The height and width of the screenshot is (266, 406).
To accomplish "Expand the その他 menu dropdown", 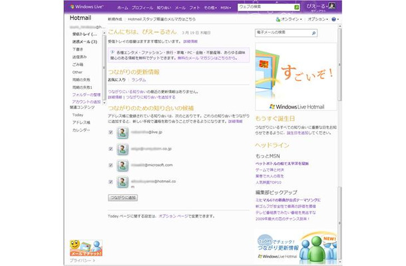I will [210, 8].
